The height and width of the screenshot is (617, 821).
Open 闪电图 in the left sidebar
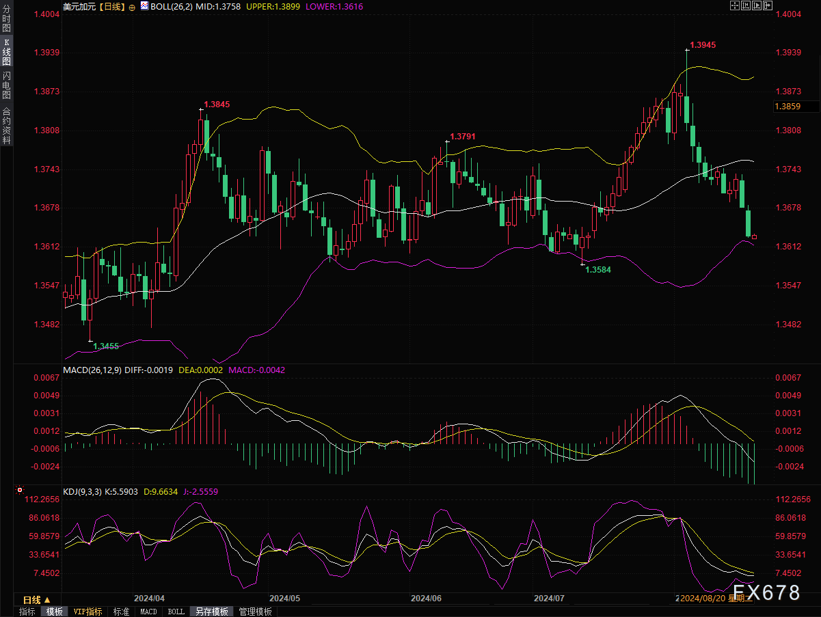pos(6,85)
